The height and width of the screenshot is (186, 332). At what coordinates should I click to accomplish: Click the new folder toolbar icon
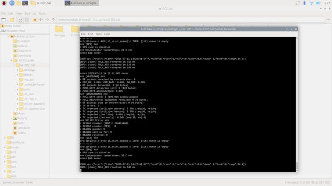point(12,20)
